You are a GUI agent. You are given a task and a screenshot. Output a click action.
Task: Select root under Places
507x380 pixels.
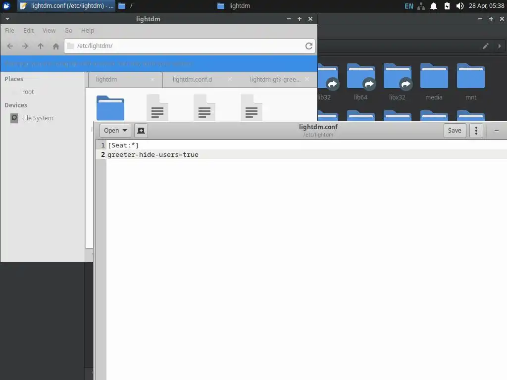(43, 92)
